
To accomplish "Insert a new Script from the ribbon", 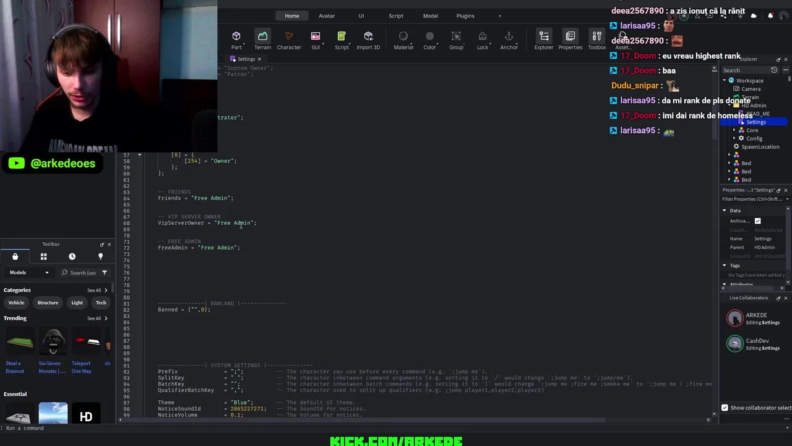I will point(342,40).
